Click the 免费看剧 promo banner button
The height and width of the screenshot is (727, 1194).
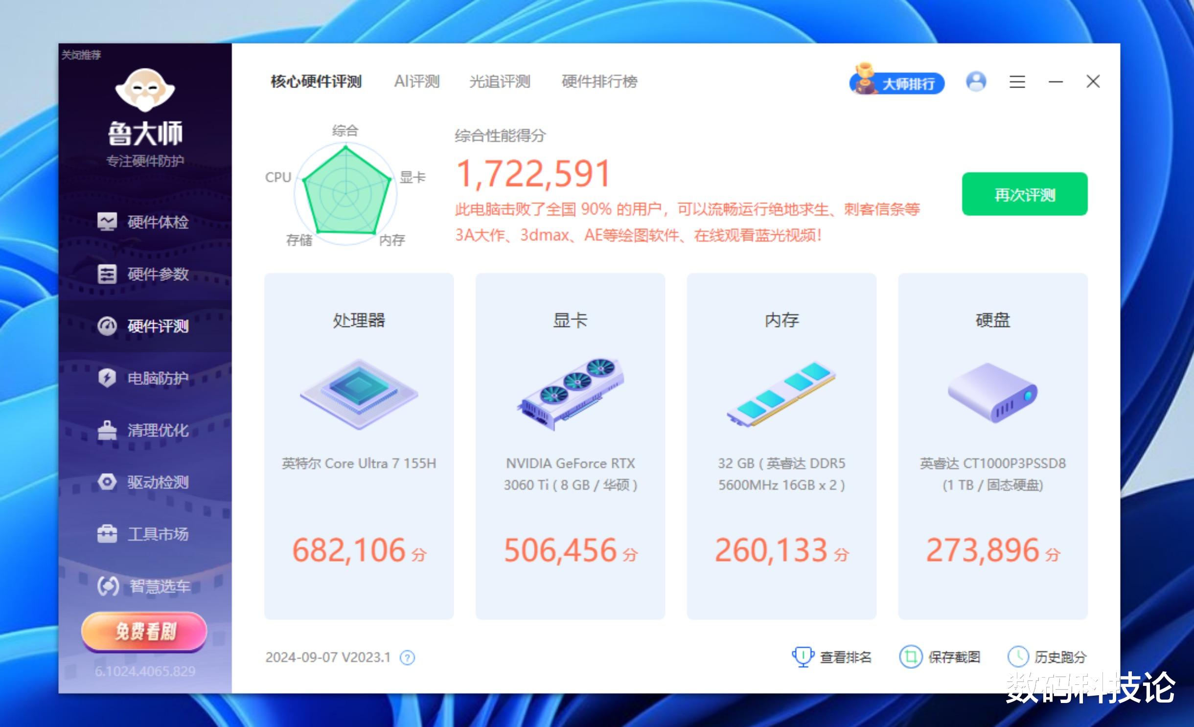pyautogui.click(x=144, y=631)
